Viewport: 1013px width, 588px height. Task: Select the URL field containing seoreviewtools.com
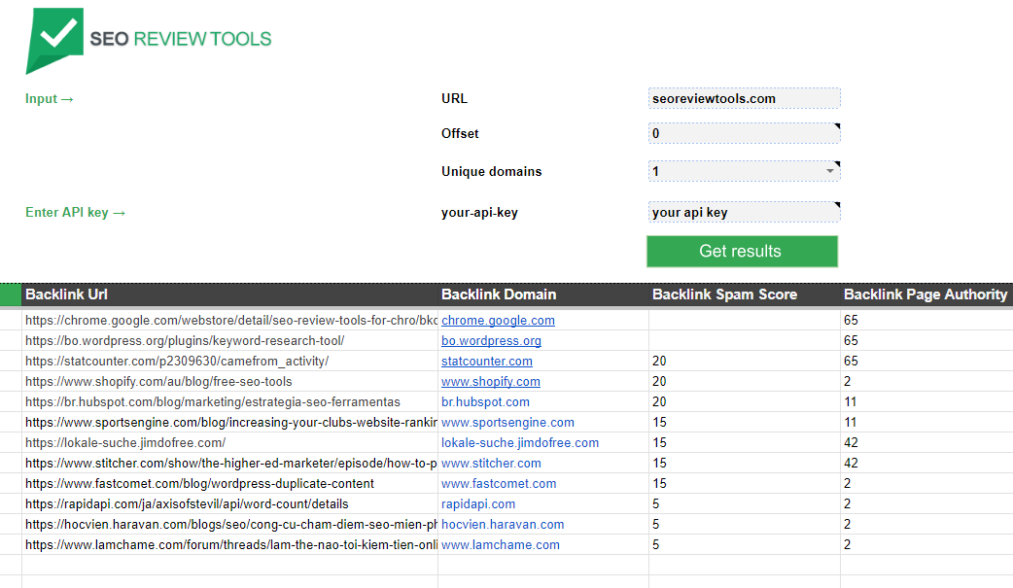click(744, 97)
